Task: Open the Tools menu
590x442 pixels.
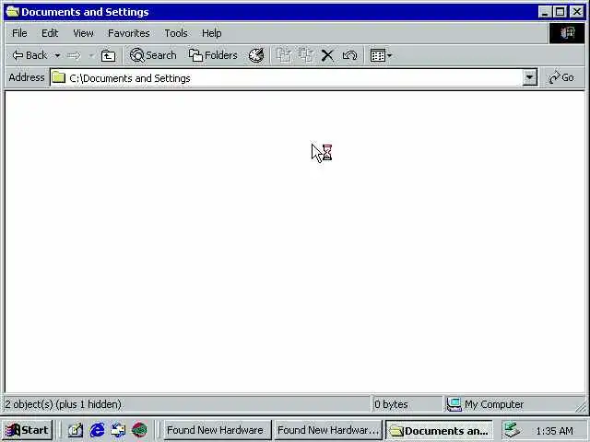Action: tap(176, 33)
